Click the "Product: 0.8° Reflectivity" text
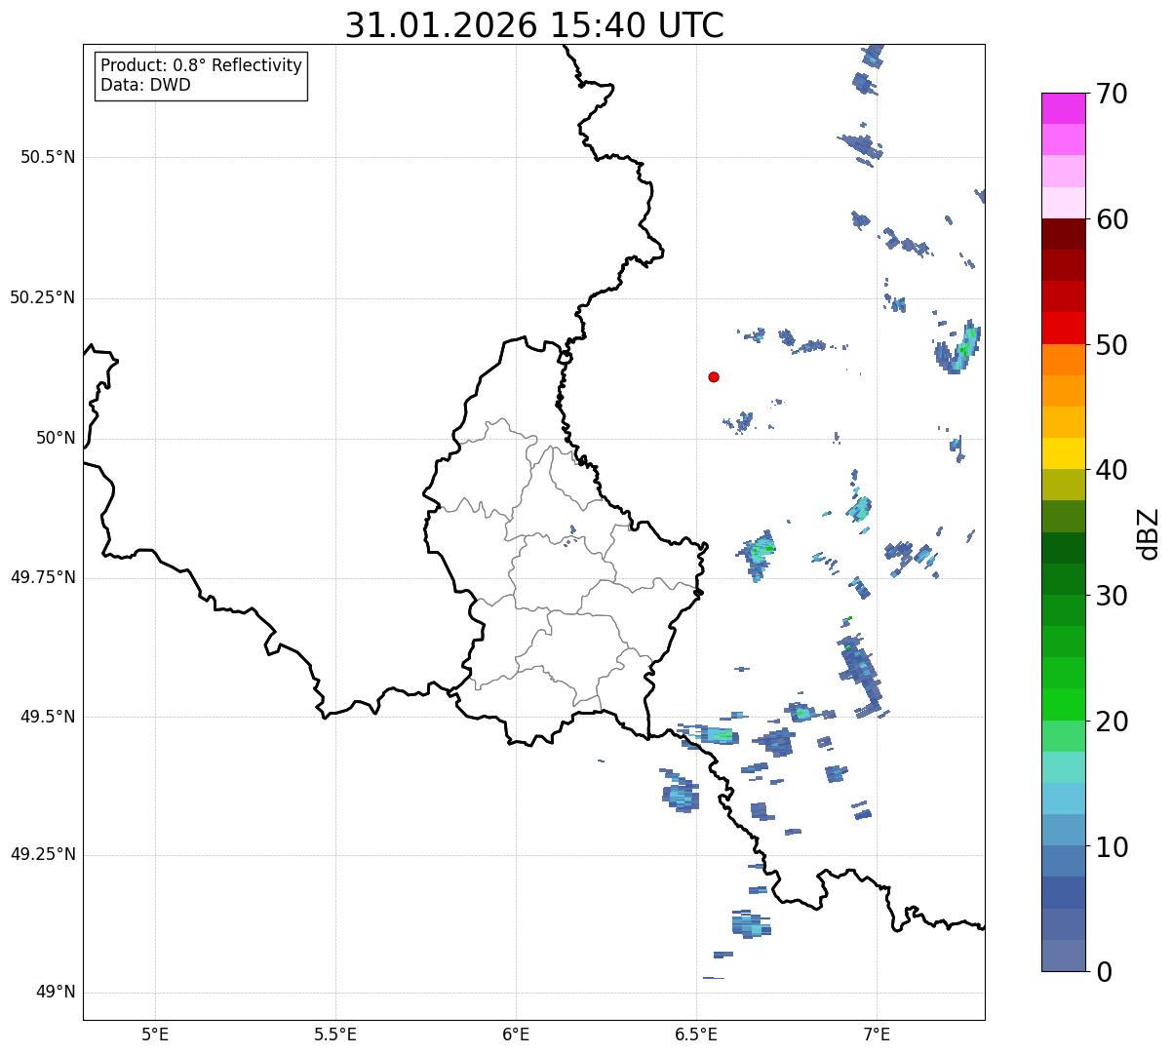This screenshot has width=1172, height=1054. point(202,65)
